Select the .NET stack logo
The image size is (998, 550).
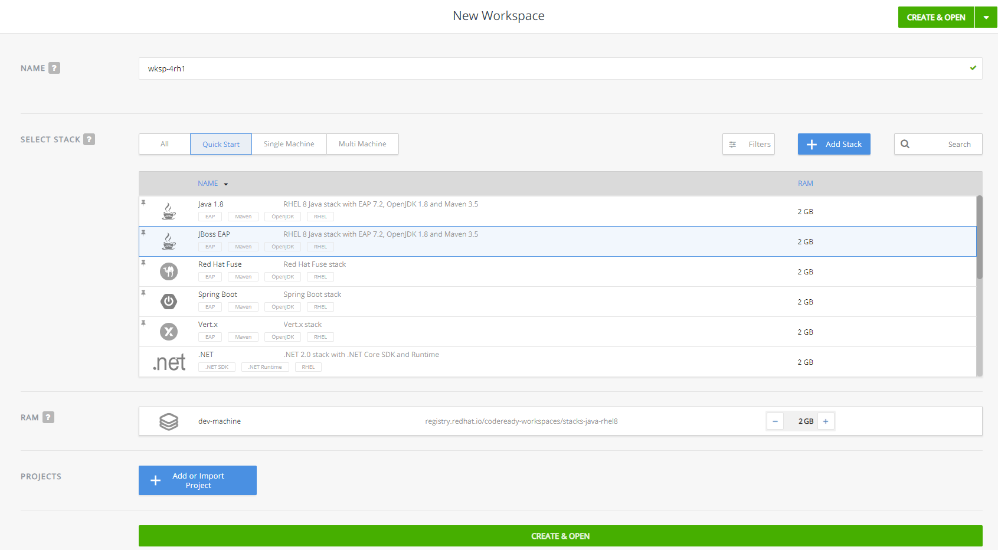coord(169,362)
